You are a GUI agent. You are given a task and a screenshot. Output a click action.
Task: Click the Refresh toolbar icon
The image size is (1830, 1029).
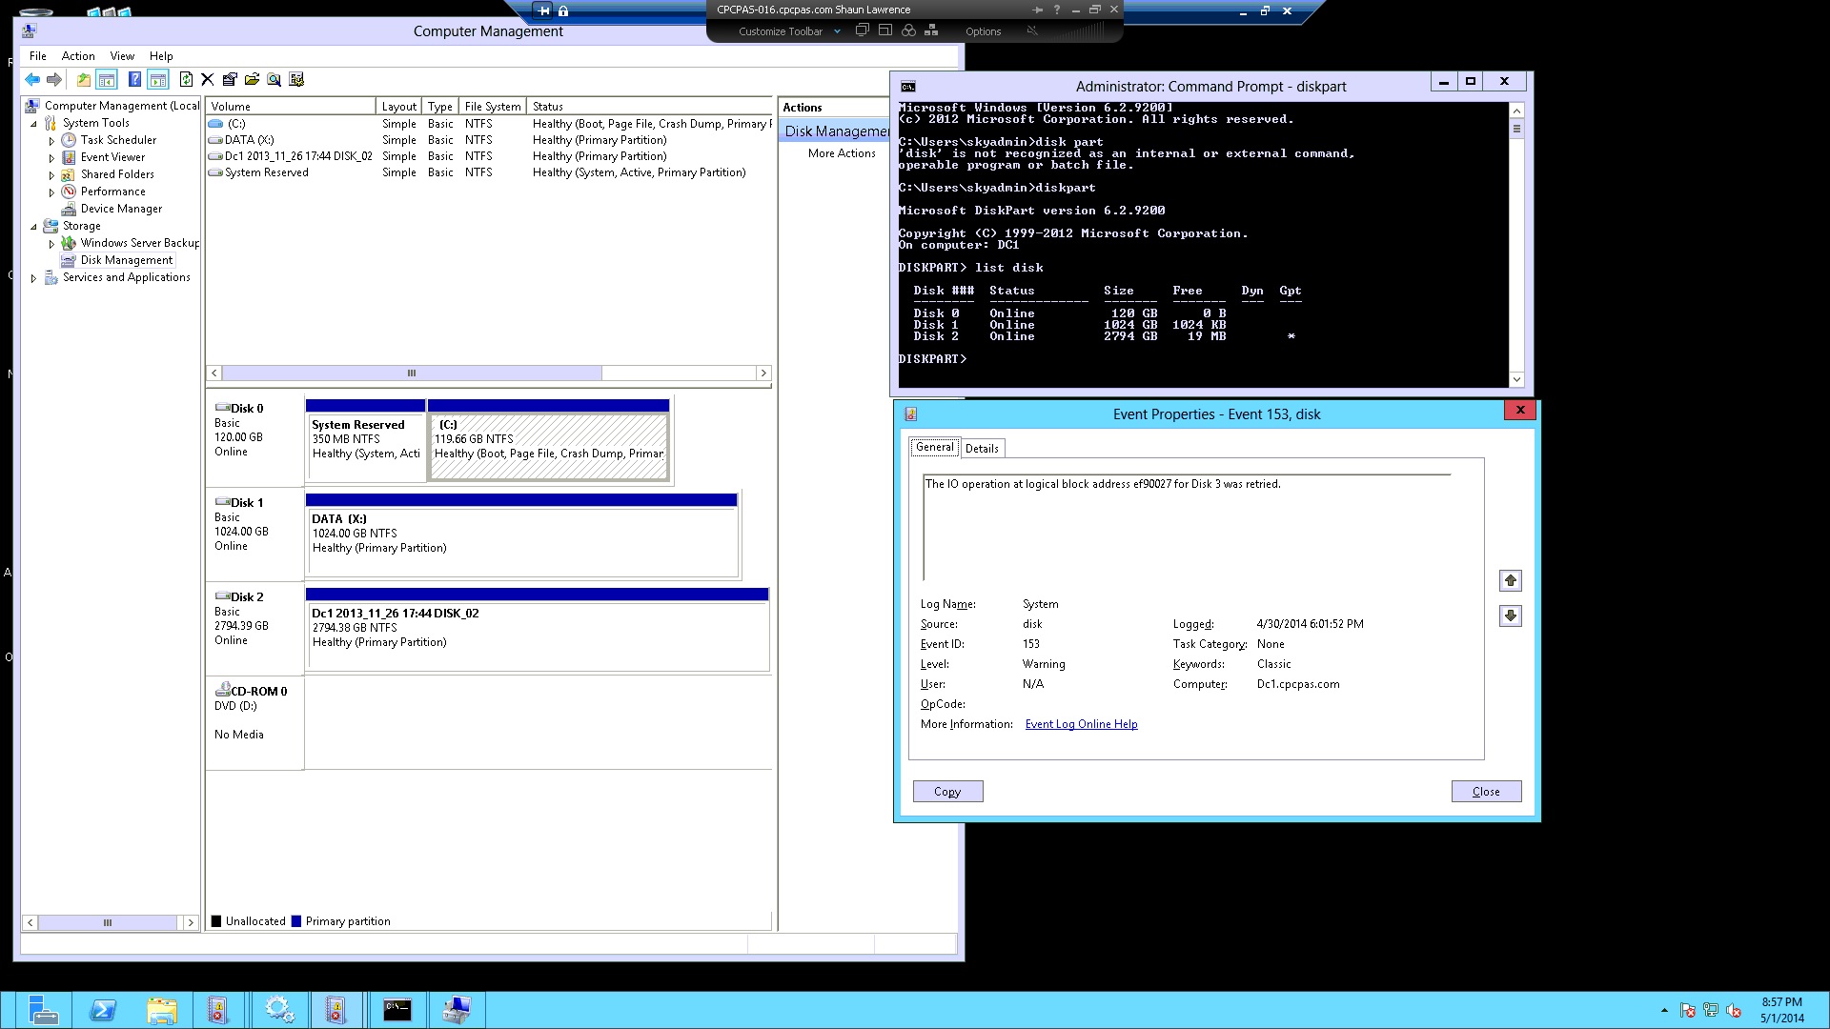tap(186, 80)
